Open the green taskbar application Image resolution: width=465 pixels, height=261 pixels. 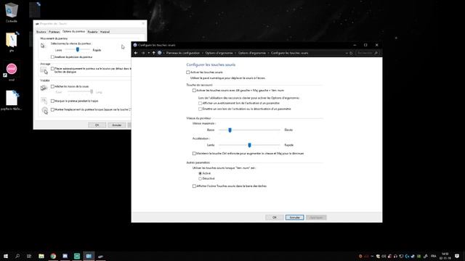77,256
